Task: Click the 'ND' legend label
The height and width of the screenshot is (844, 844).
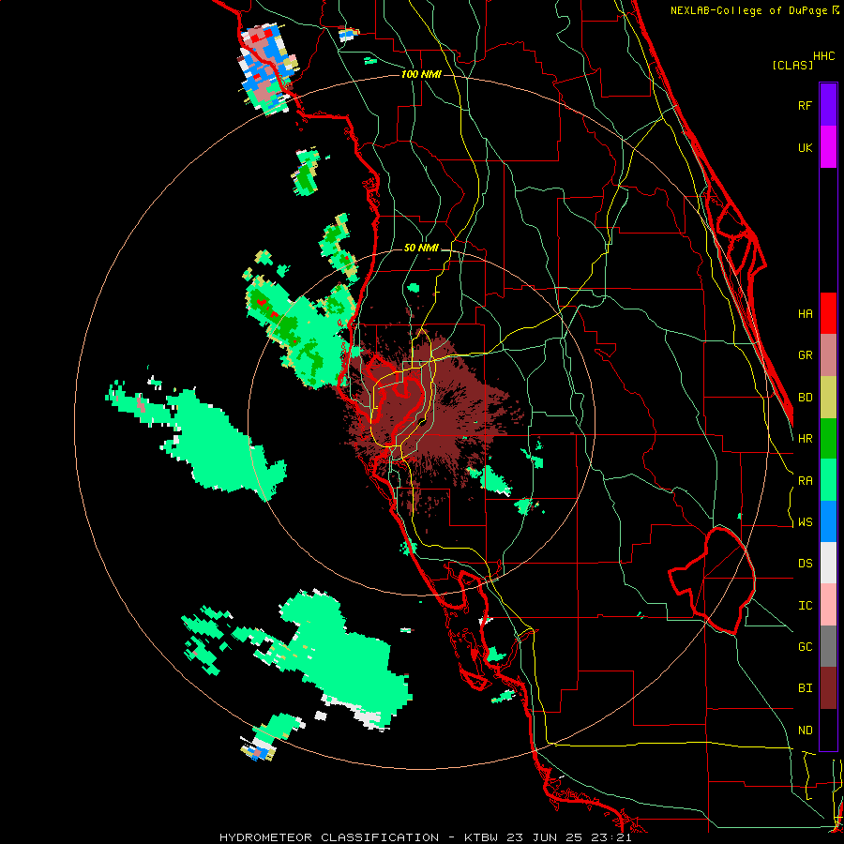Action: (x=805, y=731)
